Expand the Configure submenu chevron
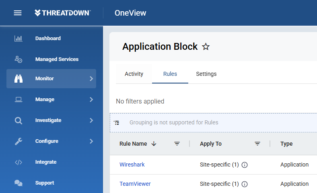This screenshot has width=317, height=193. (91, 141)
